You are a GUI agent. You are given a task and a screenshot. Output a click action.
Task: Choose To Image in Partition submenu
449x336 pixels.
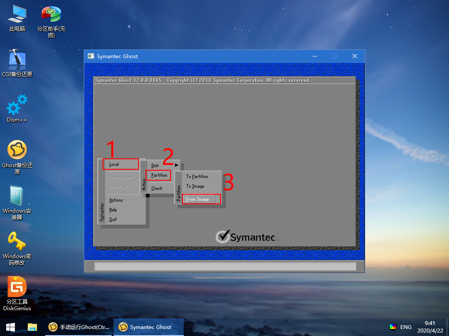tap(195, 186)
